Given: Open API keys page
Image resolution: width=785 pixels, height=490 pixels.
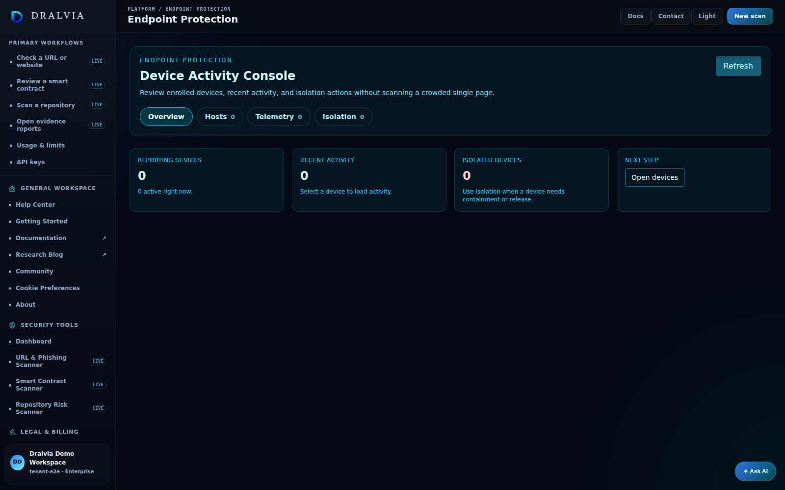Looking at the screenshot, I should click(57, 162).
